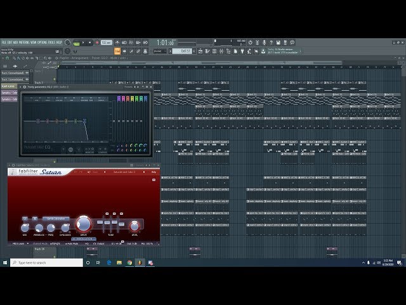
Task: Toggle the metronome icon
Action: click(117, 43)
